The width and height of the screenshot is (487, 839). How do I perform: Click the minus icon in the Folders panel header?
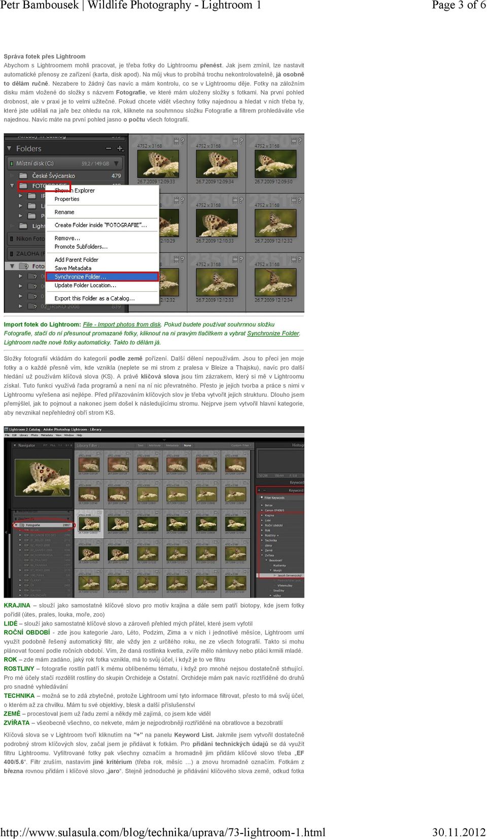(x=109, y=149)
